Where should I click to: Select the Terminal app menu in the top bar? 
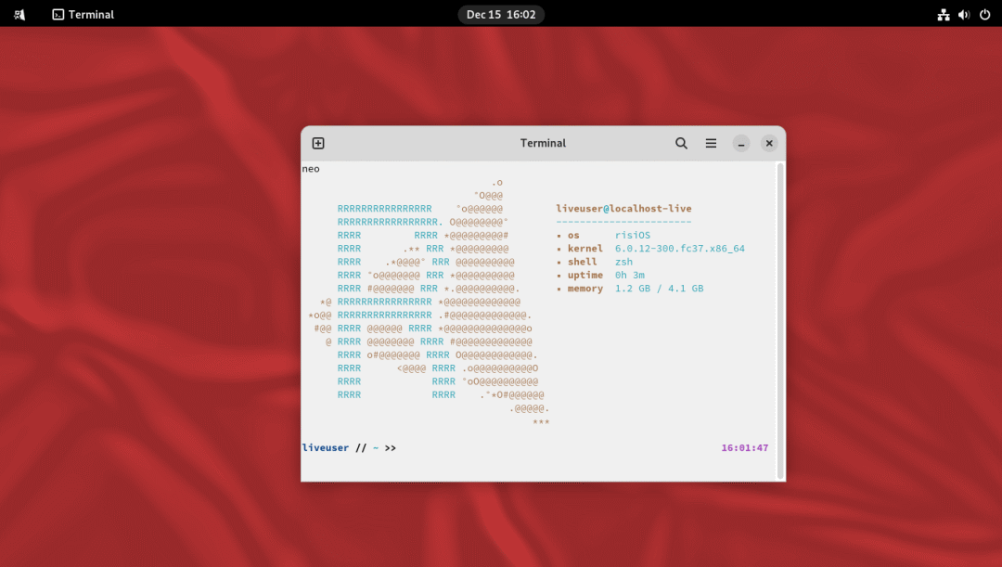(82, 14)
